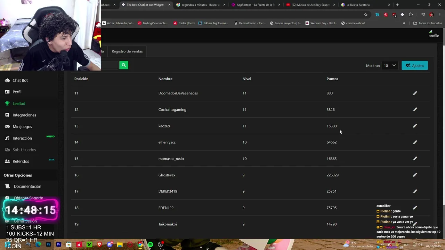Open Integraciones in the sidebar
445x250 pixels.
click(x=24, y=115)
